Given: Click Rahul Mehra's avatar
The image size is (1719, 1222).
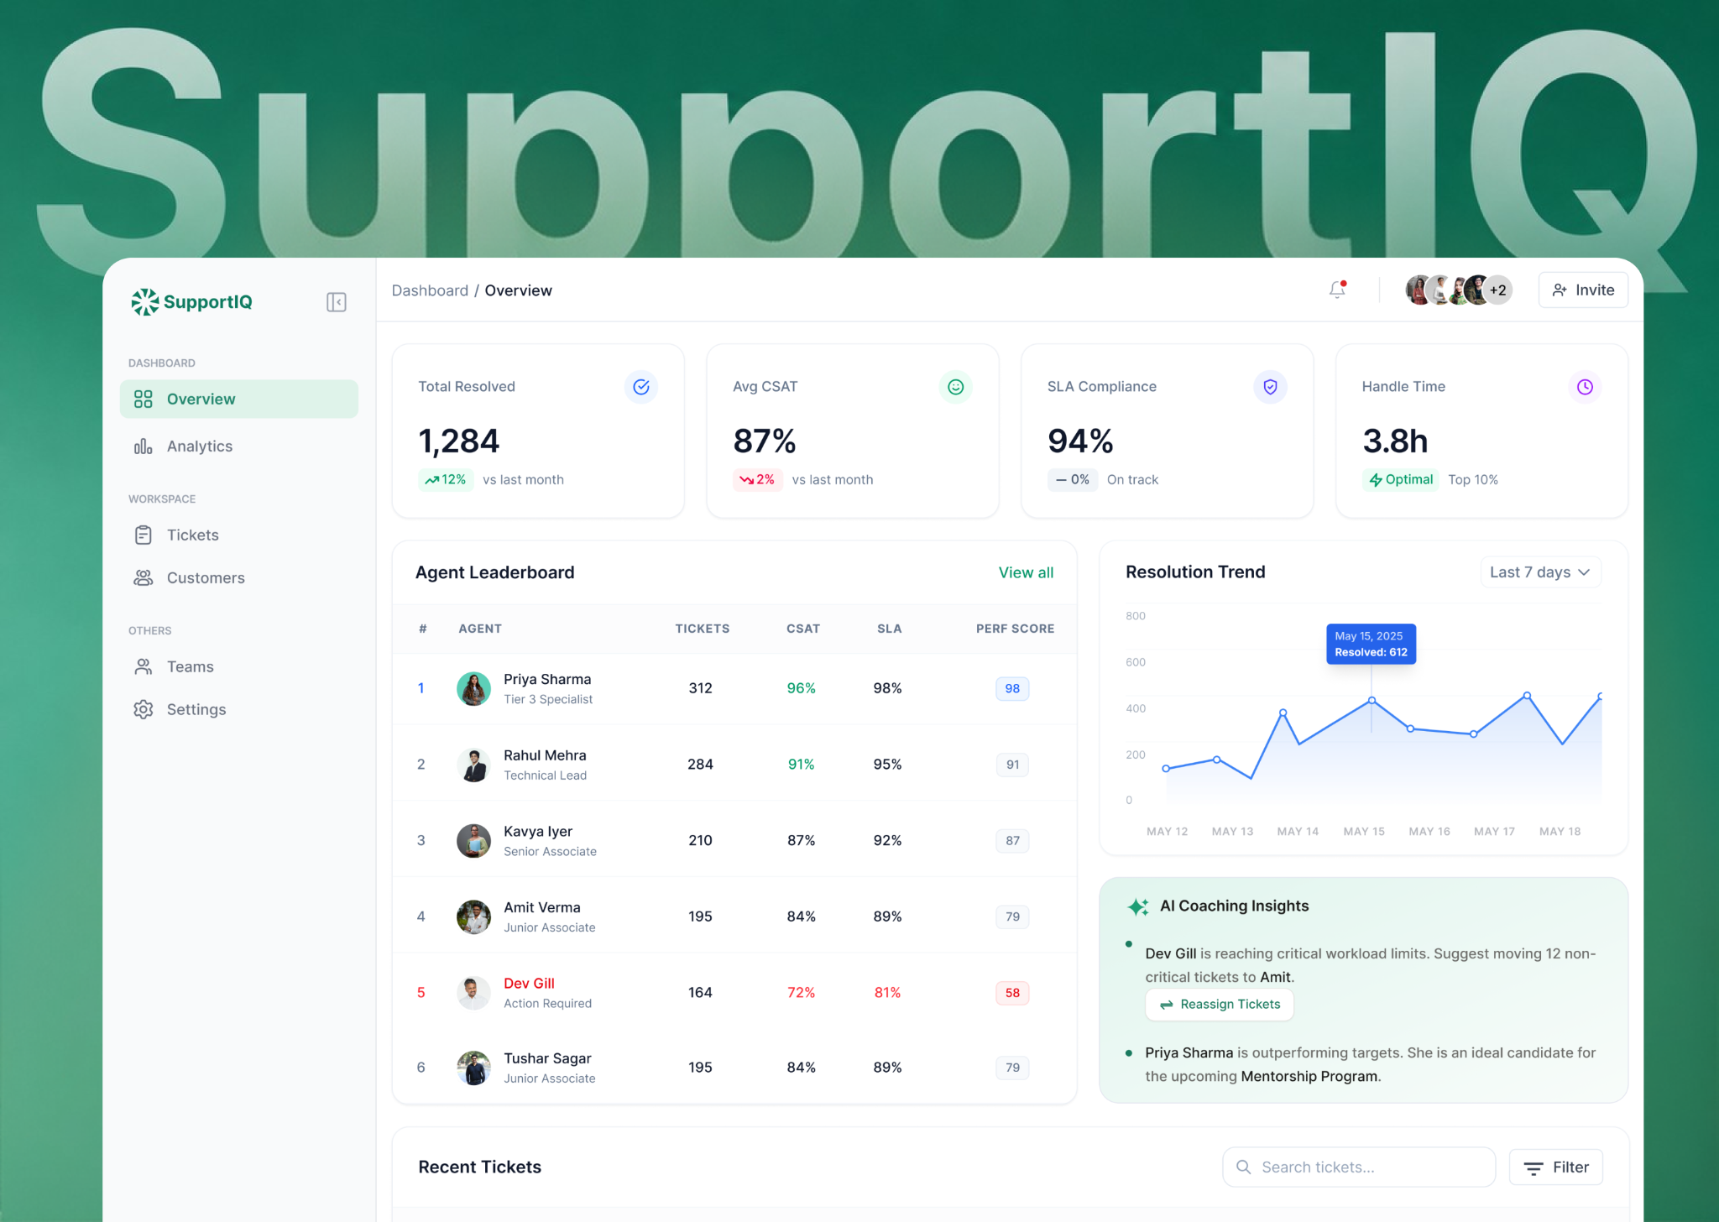Looking at the screenshot, I should tap(473, 765).
